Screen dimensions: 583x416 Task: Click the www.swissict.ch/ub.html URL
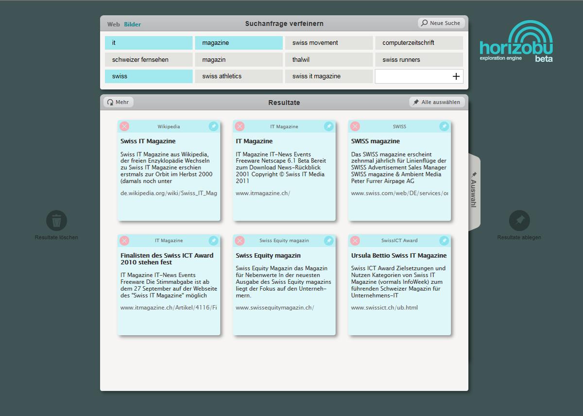pos(384,307)
